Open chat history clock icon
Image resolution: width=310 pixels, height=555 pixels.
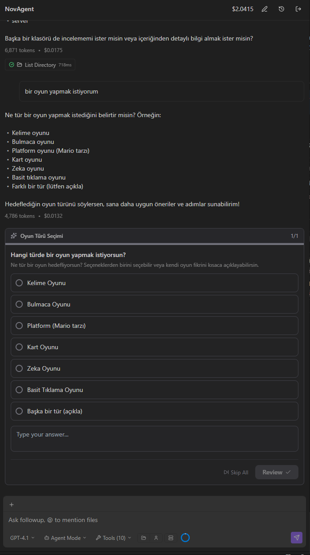(281, 9)
